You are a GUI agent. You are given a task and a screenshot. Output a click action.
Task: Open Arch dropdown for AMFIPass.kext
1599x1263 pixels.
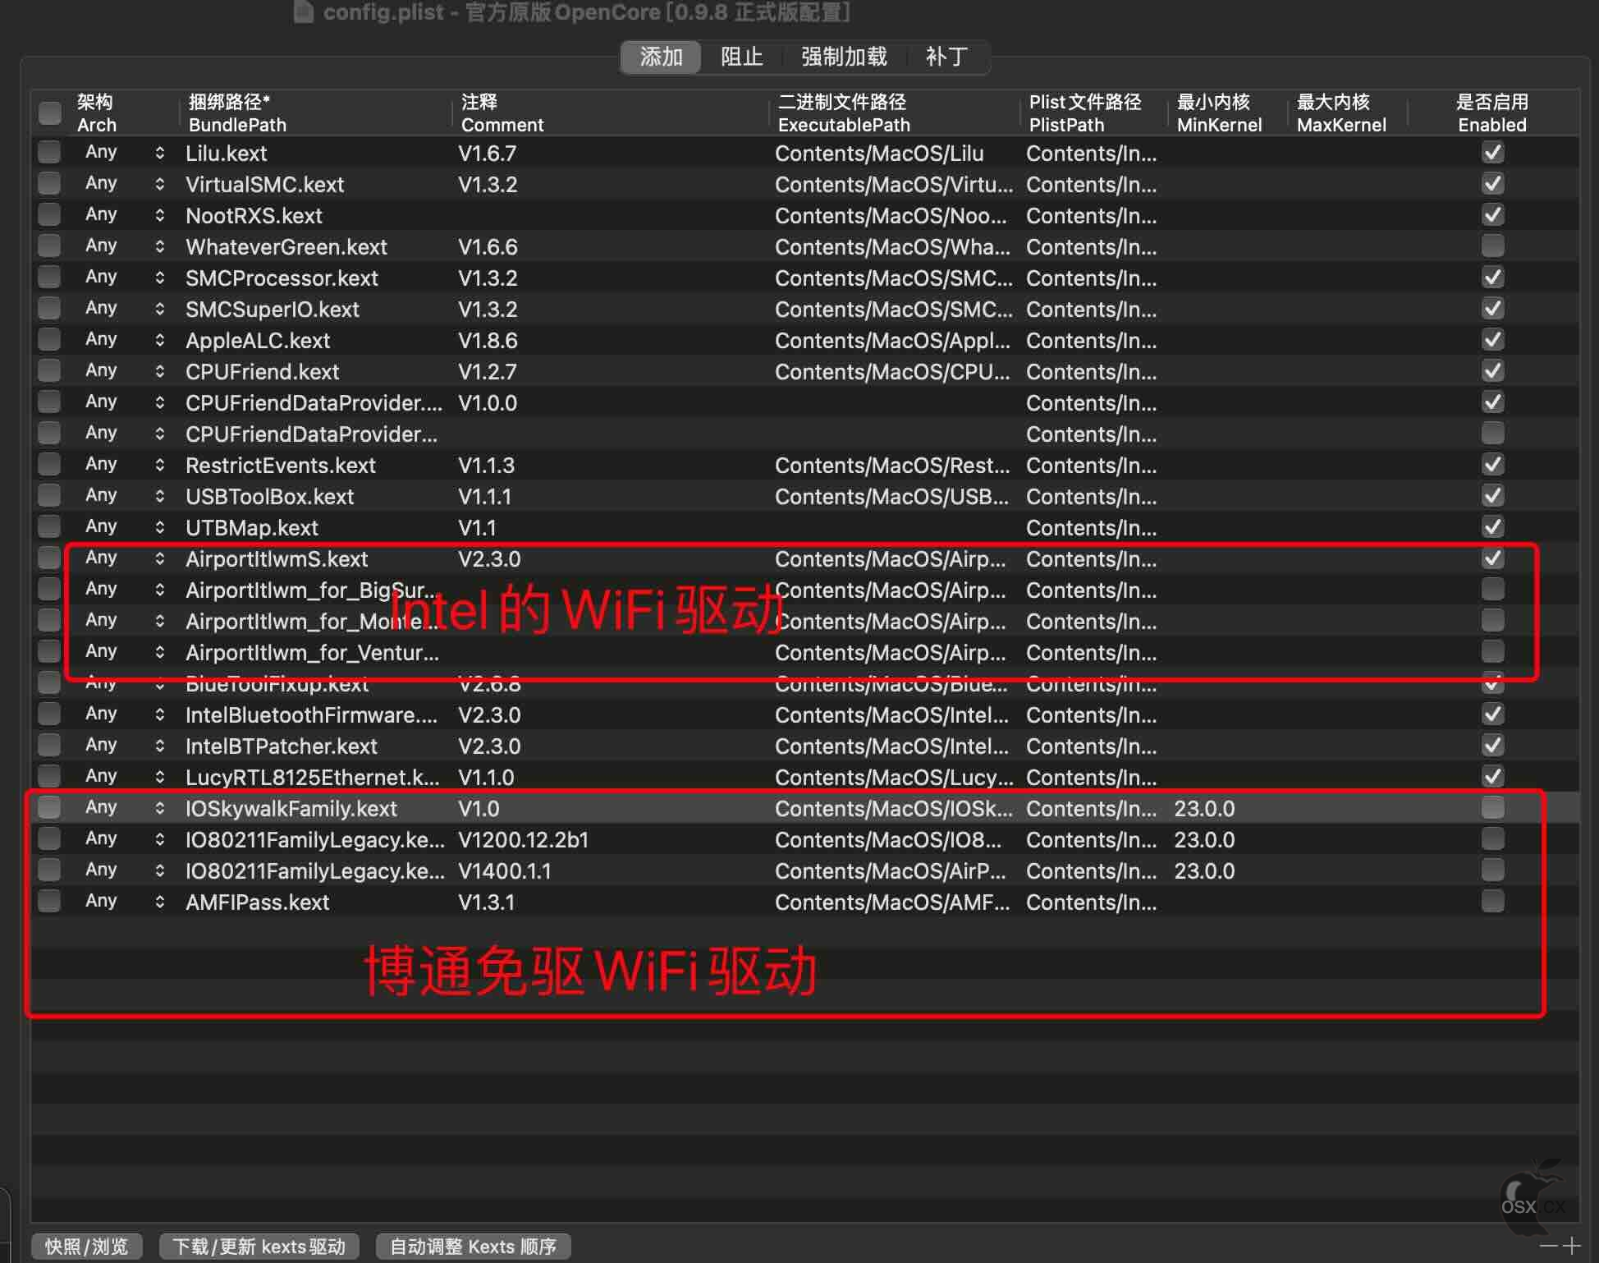point(159,902)
